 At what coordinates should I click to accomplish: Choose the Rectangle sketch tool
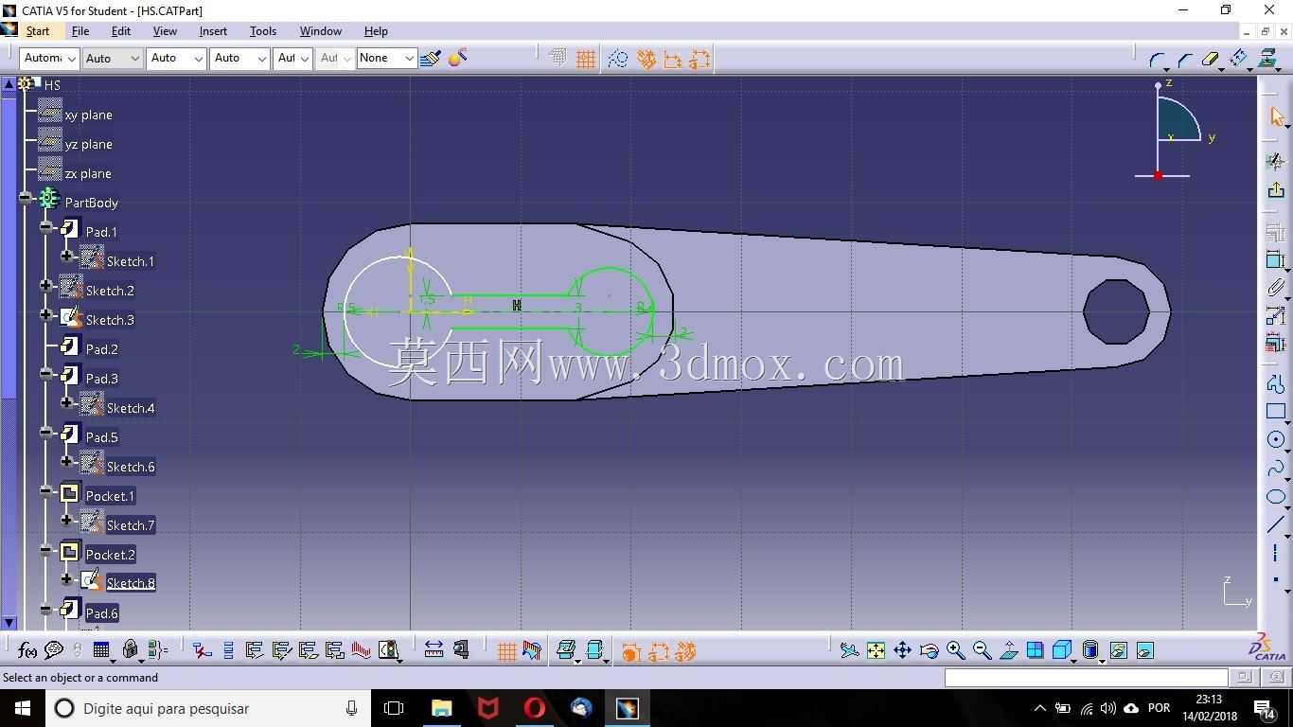pos(1276,412)
